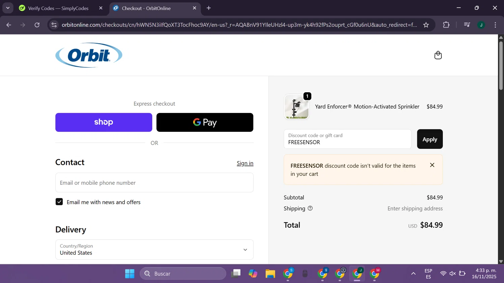This screenshot has height=283, width=504.
Task: Follow the Sign in link
Action: tap(245, 163)
